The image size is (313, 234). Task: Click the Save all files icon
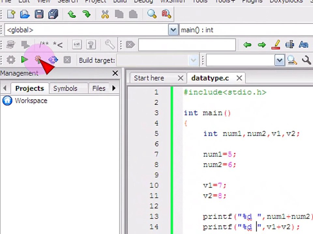(x=53, y=14)
